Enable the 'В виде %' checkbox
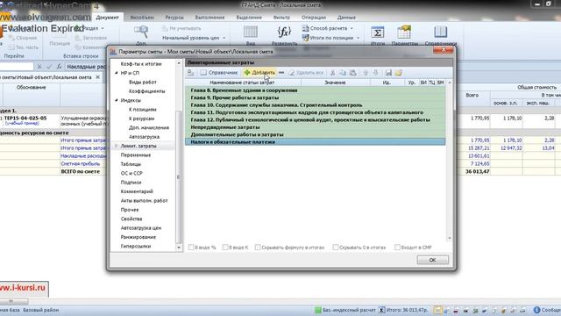The height and width of the screenshot is (316, 561). pyautogui.click(x=191, y=248)
